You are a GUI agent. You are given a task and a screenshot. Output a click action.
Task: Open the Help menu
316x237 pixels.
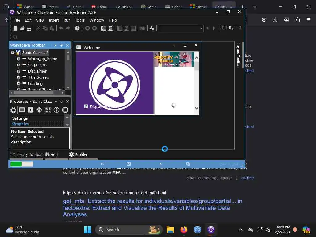(113, 20)
